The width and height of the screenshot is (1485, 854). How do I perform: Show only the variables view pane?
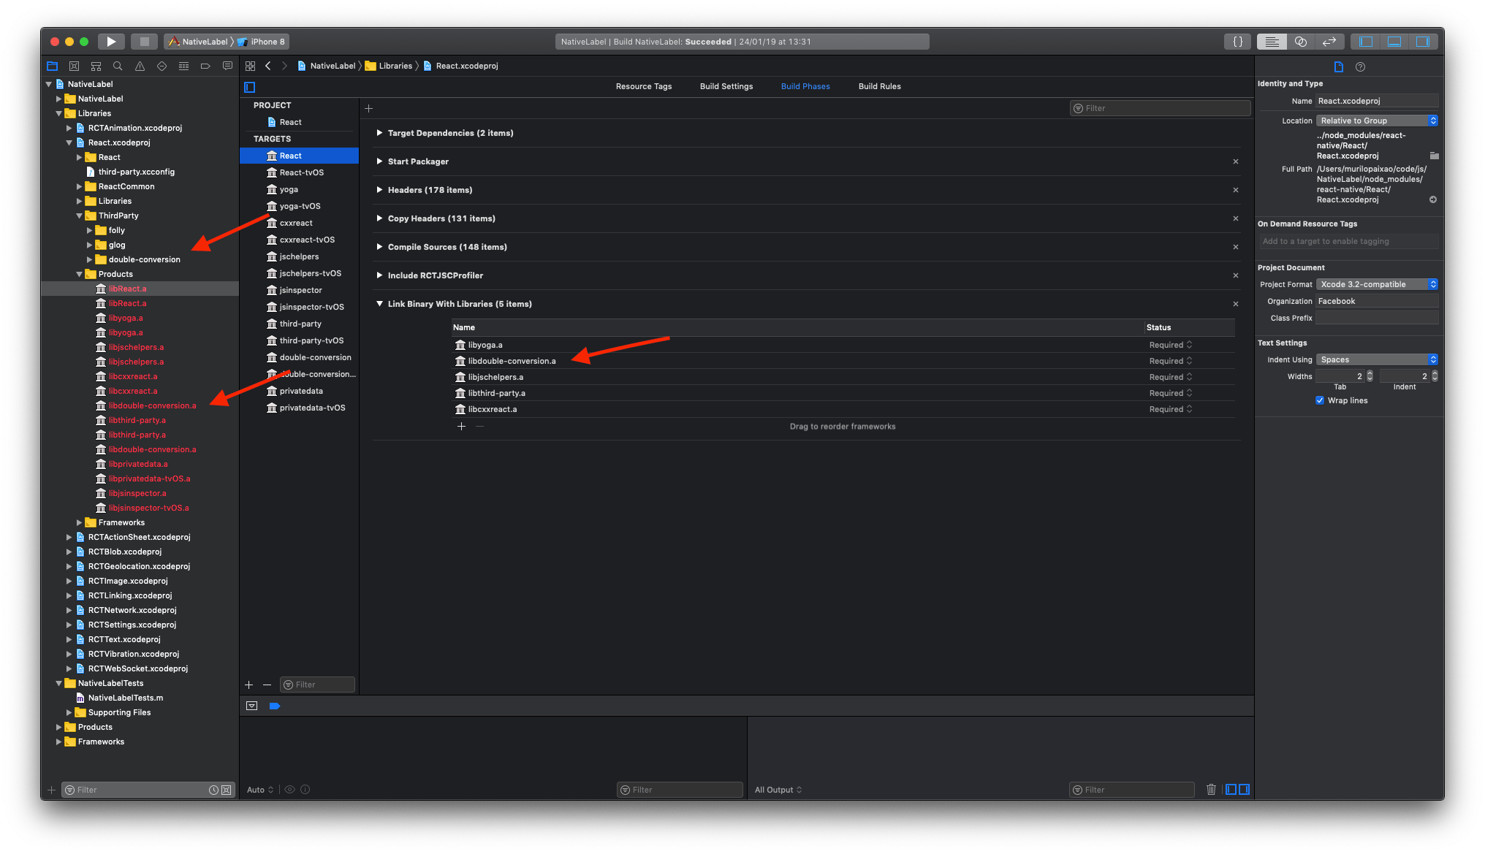[1231, 789]
